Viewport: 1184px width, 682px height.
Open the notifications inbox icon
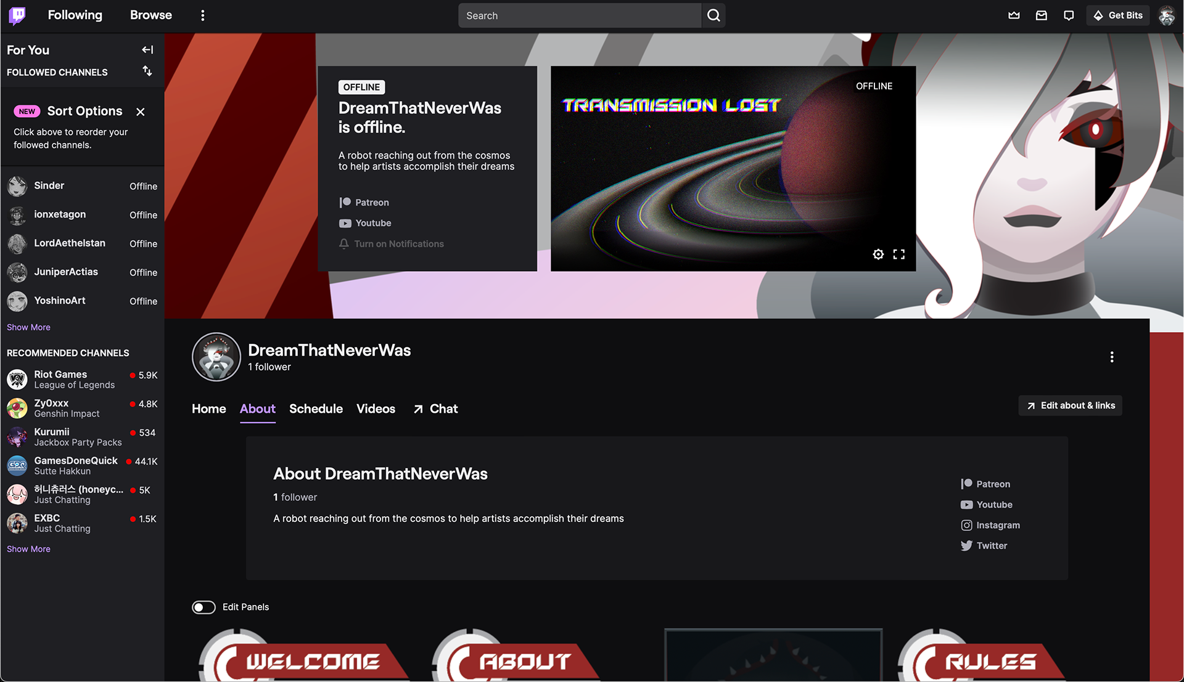click(x=1042, y=15)
